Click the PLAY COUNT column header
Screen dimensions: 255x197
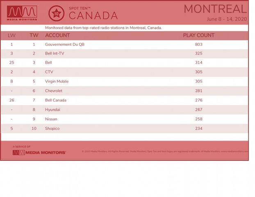[199, 35]
